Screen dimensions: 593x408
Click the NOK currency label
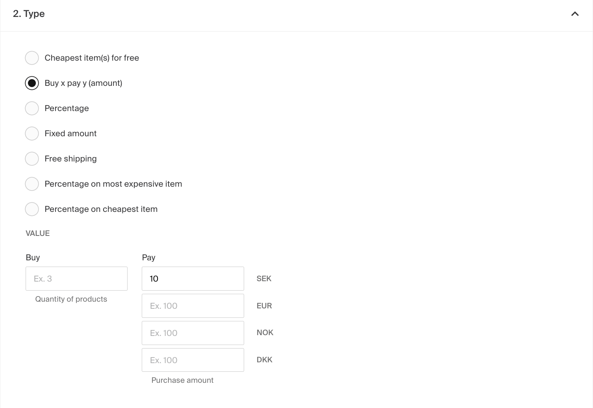pos(265,333)
